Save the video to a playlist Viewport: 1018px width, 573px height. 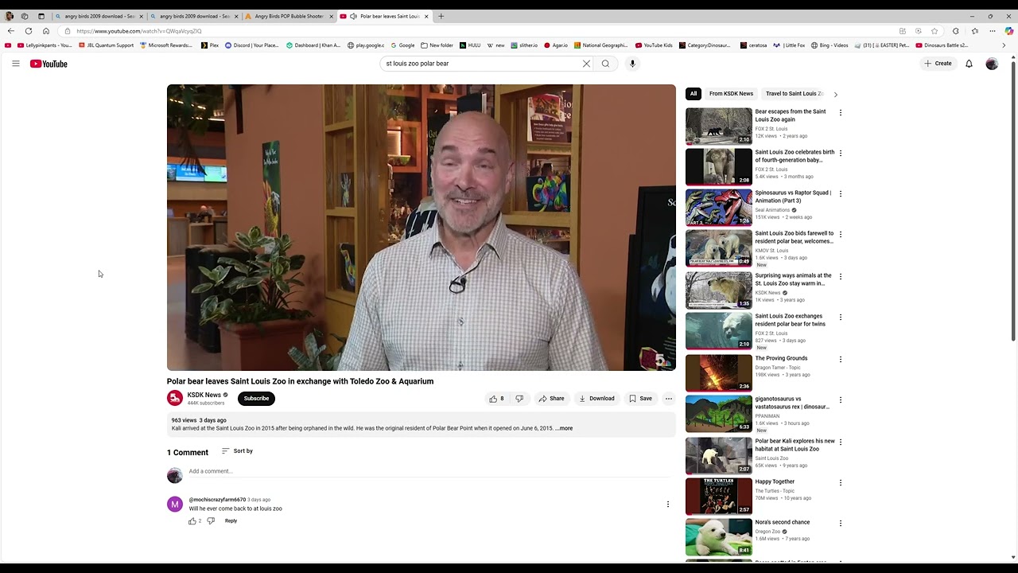[640, 399]
